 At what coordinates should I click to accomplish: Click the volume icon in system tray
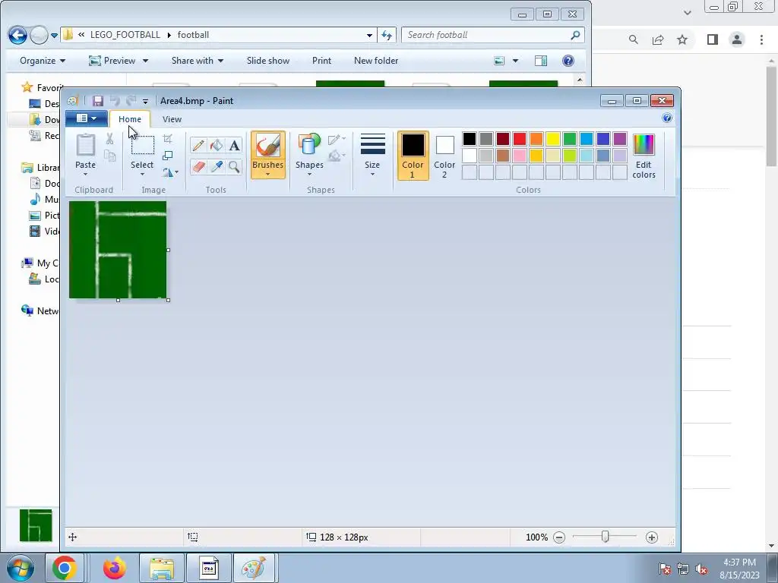point(701,569)
